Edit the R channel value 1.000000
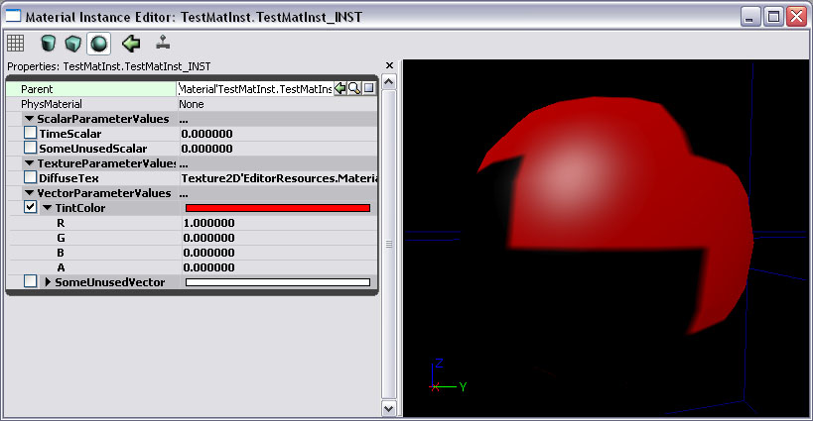 pyautogui.click(x=208, y=223)
